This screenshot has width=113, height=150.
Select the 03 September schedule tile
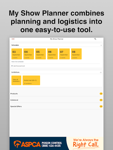point(17,54)
